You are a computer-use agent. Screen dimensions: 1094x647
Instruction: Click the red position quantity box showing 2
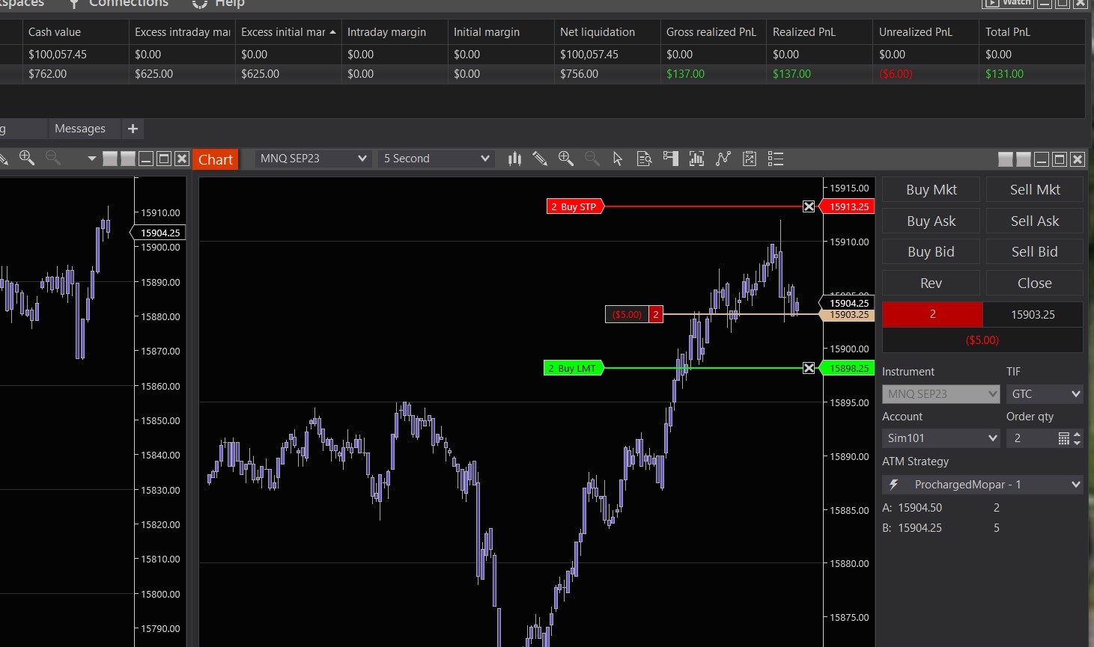pyautogui.click(x=932, y=314)
